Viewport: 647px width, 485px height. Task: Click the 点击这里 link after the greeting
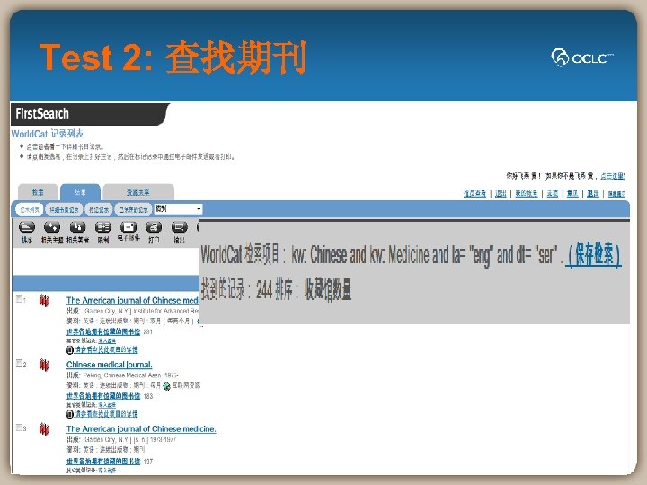click(612, 176)
